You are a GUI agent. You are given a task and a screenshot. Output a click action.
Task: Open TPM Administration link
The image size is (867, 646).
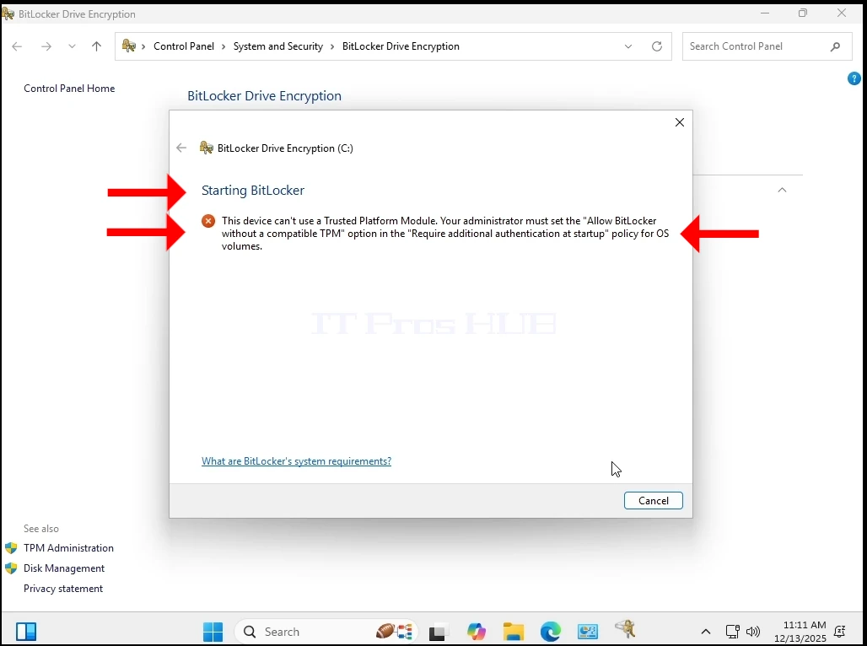(68, 548)
